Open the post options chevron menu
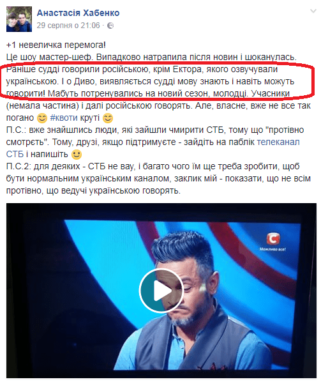Viewport: 321px width, 382px height. pyautogui.click(x=313, y=11)
